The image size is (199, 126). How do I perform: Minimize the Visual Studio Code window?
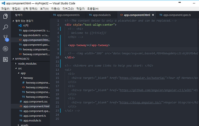194,3
